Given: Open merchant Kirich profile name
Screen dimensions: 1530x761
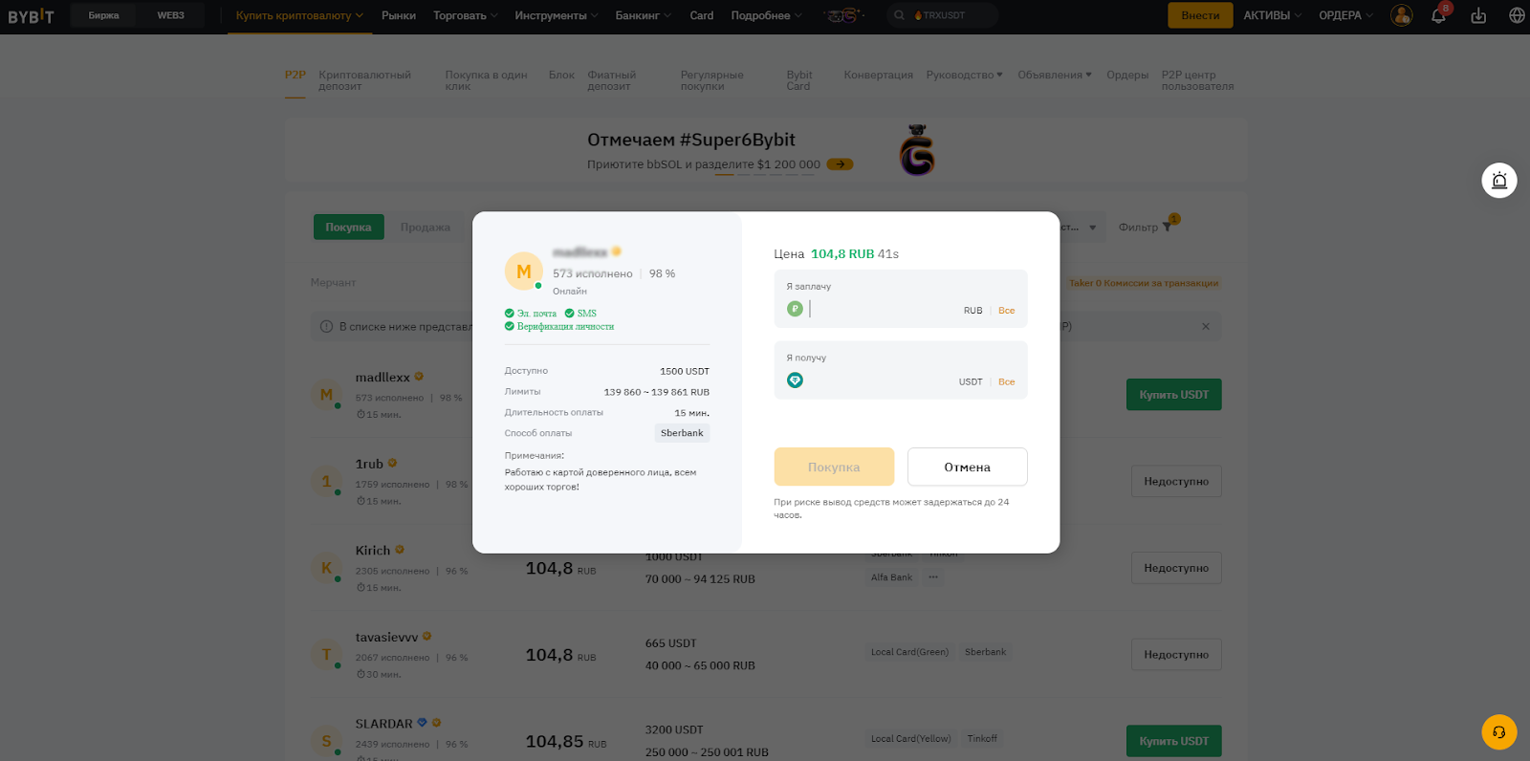Looking at the screenshot, I should (373, 551).
